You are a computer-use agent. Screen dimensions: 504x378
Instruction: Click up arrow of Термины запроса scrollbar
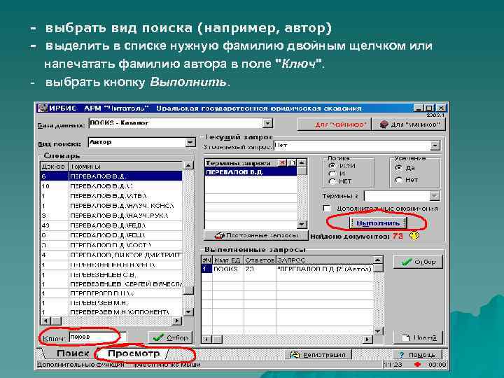(x=302, y=162)
